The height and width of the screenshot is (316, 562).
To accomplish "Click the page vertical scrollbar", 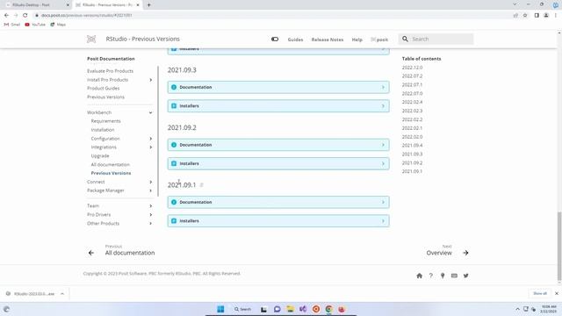I will point(559,246).
